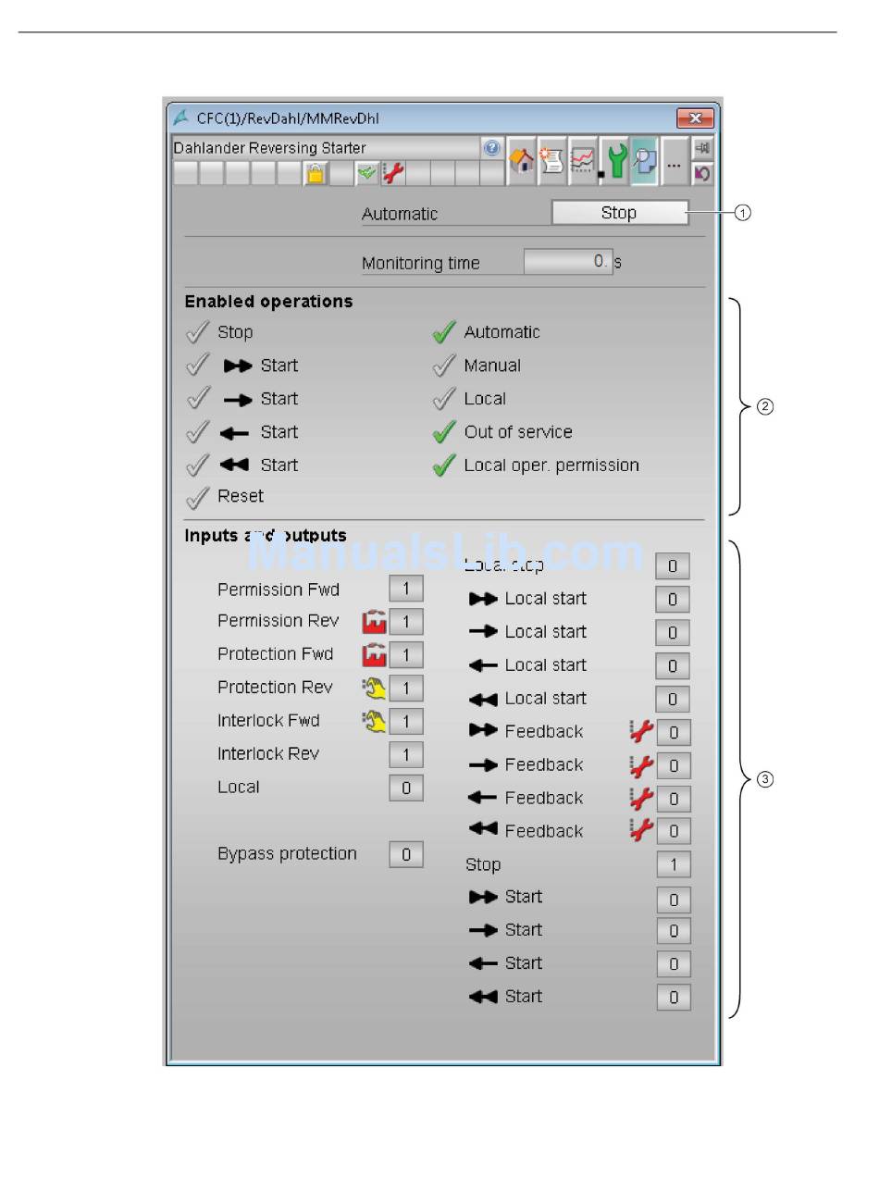Click value box for double-right-arrow Local start
This screenshot has height=1204, width=879.
(x=673, y=600)
